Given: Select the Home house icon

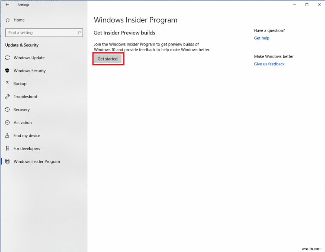Looking at the screenshot, I should [7, 20].
